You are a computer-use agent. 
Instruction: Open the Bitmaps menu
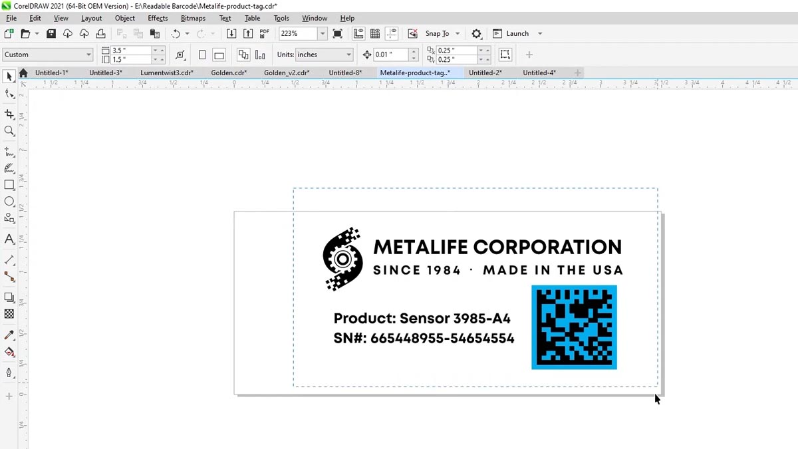coord(193,18)
